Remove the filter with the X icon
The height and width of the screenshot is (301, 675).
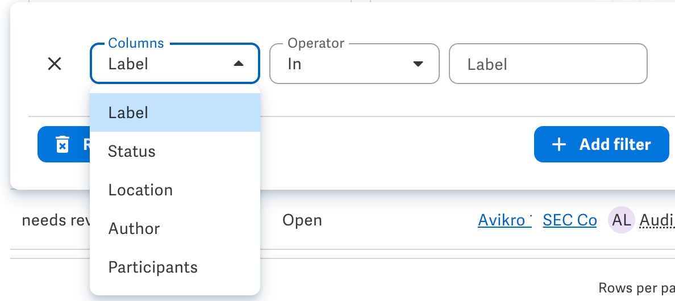[x=55, y=64]
